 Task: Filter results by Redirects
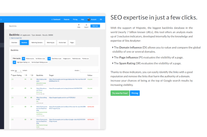click(76, 58)
